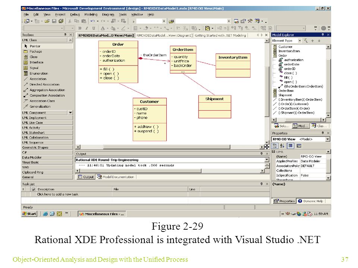Image resolution: width=358 pixels, height=268 pixels.
Task: Toggle the Properties grid view button
Action: pos(291,146)
